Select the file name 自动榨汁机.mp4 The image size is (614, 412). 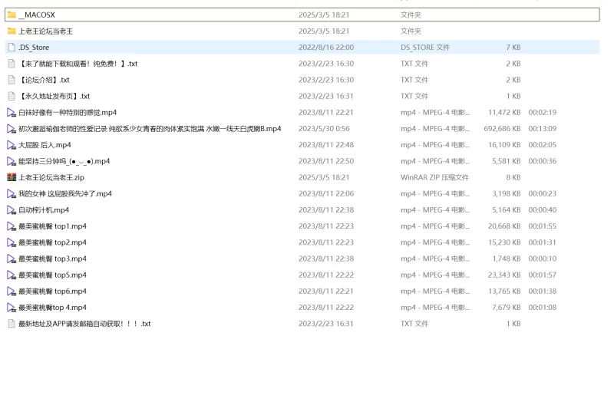[44, 210]
